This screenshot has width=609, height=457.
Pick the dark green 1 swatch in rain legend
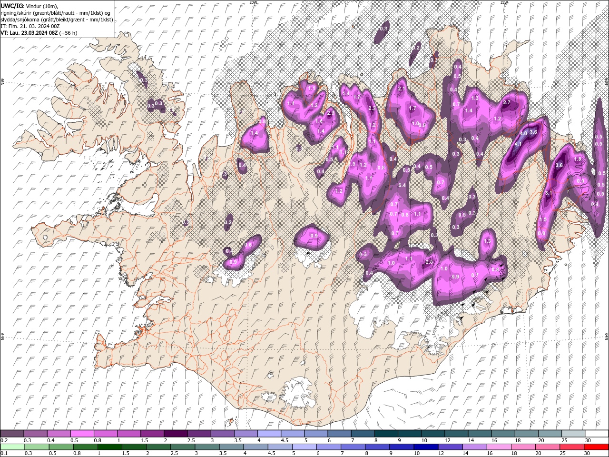coord(109,447)
